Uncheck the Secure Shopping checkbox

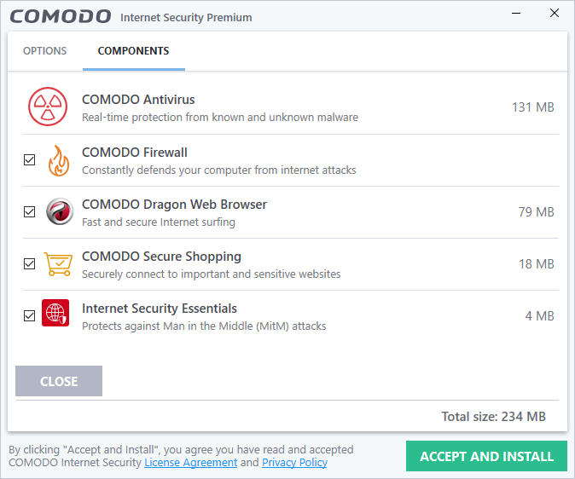coord(29,264)
